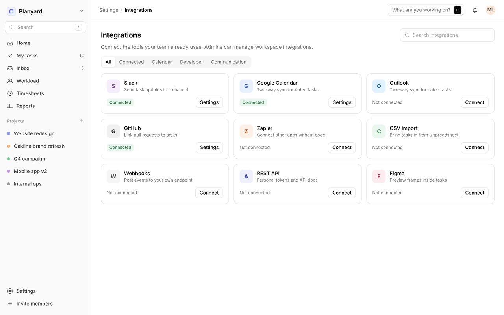The image size is (504, 315).
Task: Click the 'What are you working on?' field
Action: [421, 10]
